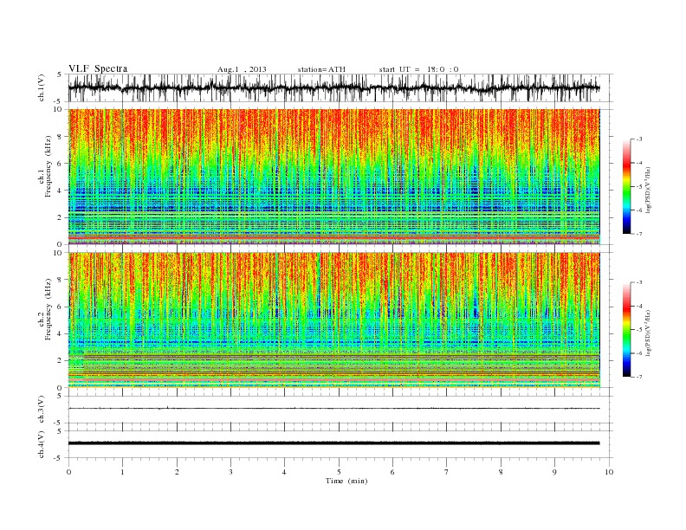Click the '-3' label on ch.1 colorbar

click(639, 139)
